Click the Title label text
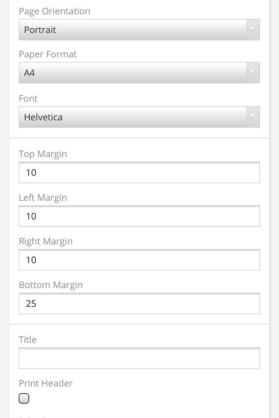This screenshot has height=418, width=279. point(27,340)
